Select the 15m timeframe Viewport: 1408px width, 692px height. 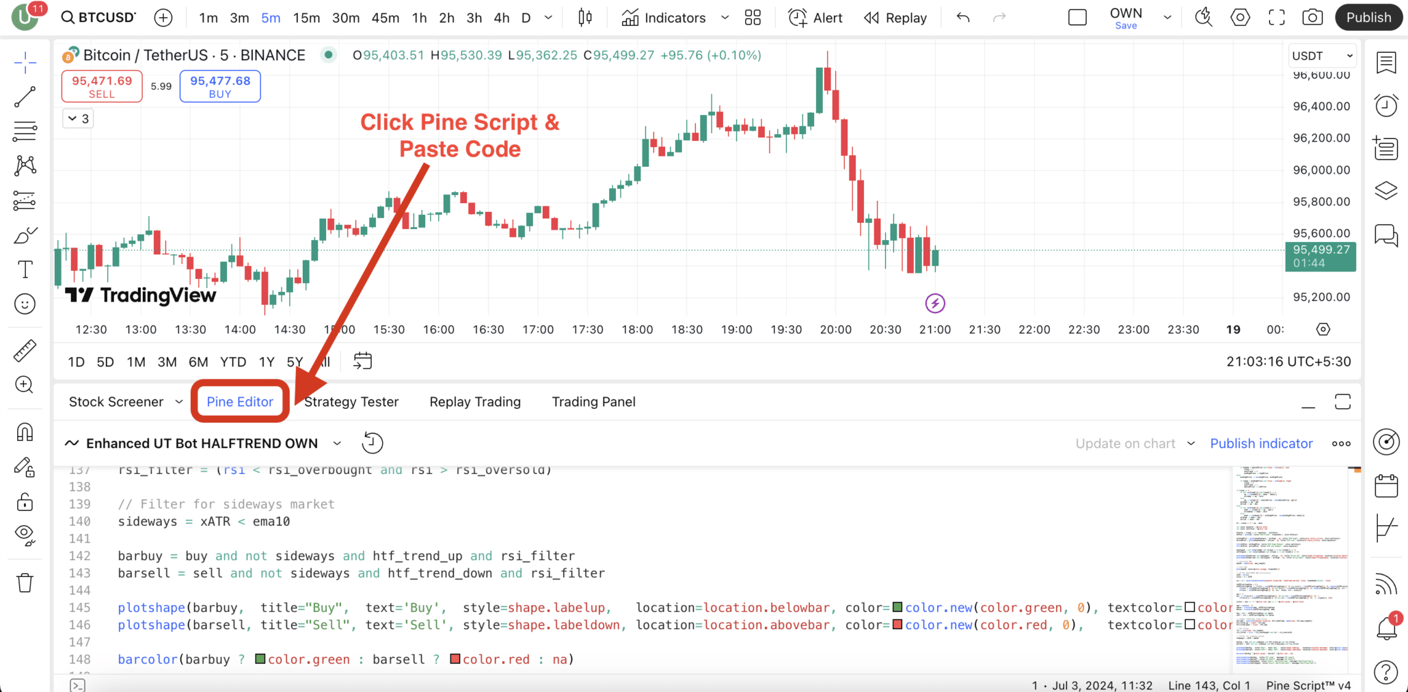(x=306, y=18)
